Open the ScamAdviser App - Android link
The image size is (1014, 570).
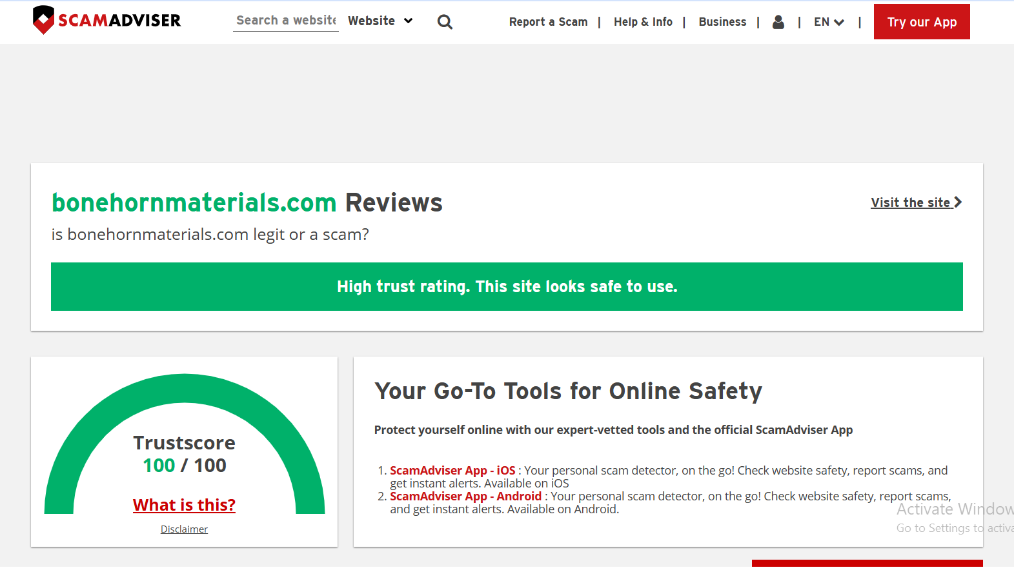pos(465,496)
